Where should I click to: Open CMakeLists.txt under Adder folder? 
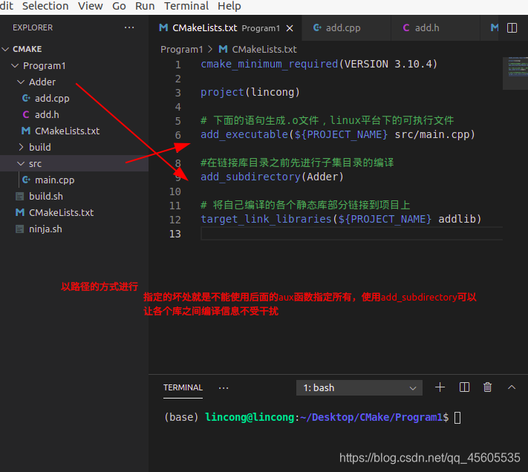(67, 131)
